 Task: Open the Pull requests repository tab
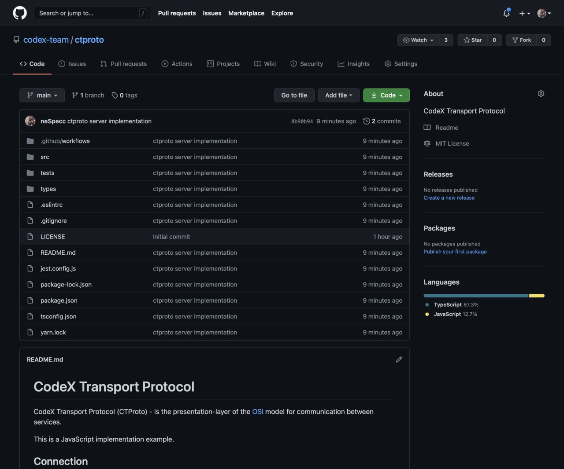(124, 64)
